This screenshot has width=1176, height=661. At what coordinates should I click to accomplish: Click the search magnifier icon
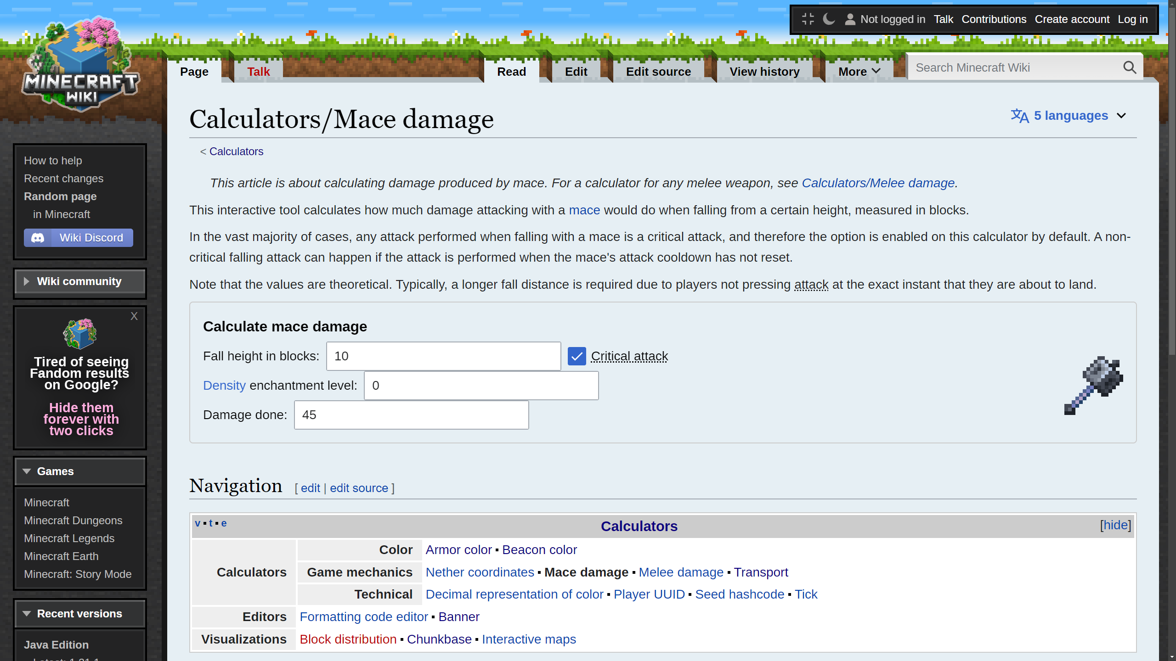[1130, 67]
